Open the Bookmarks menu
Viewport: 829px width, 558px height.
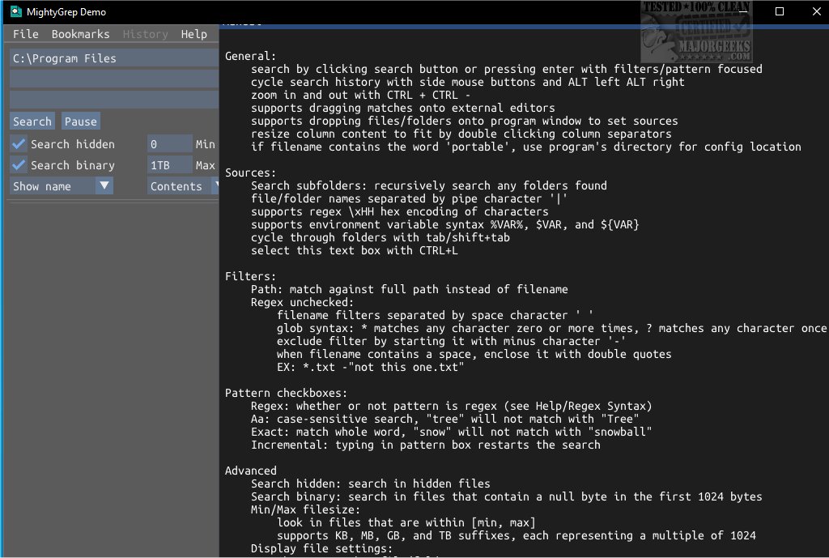[80, 33]
